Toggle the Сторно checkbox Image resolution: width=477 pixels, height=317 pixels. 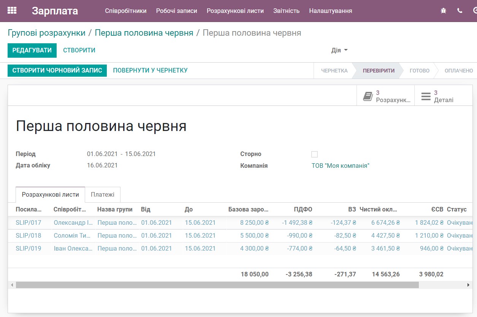tap(314, 154)
